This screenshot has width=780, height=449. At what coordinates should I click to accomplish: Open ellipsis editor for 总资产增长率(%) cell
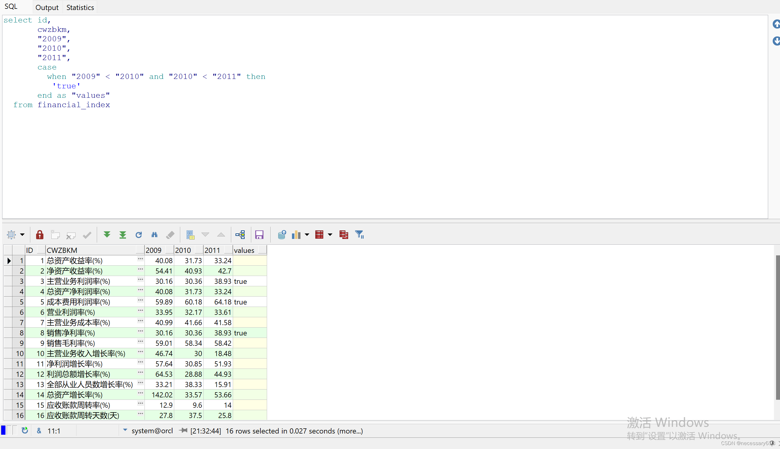coord(140,393)
